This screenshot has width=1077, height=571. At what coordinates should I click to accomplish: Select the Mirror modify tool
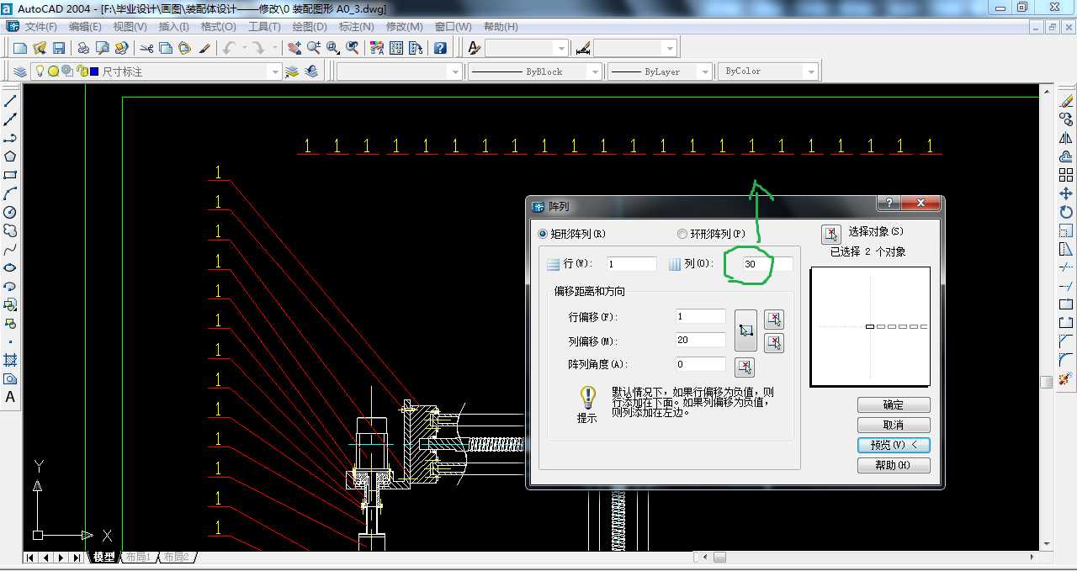pyautogui.click(x=1066, y=138)
